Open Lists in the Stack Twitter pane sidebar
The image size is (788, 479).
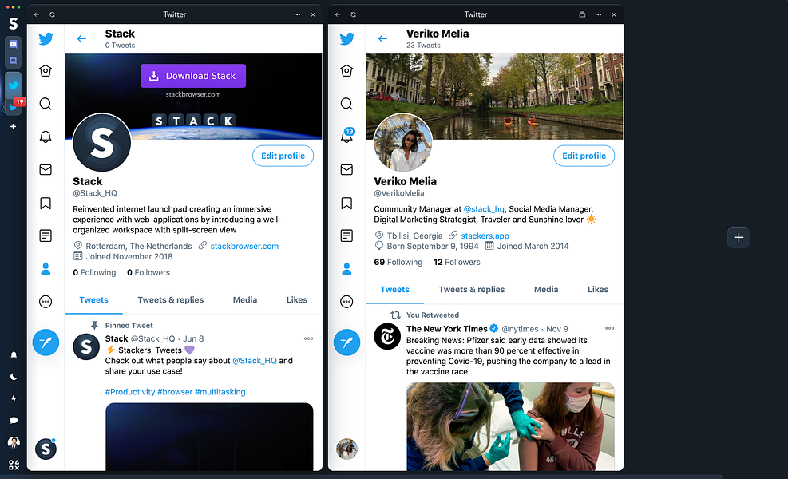click(x=46, y=236)
